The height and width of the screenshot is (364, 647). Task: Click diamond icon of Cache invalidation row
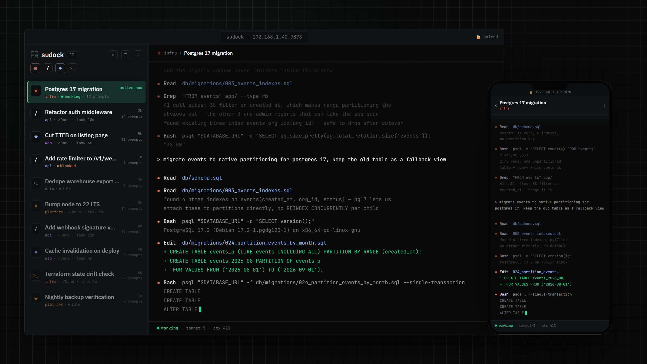36,252
